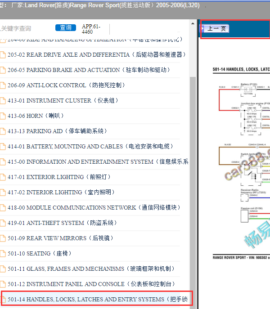This screenshot has width=270, height=309.
Task: Click the 501-14 HANDLES, LOCKS diagram heading
Action: coord(241,69)
